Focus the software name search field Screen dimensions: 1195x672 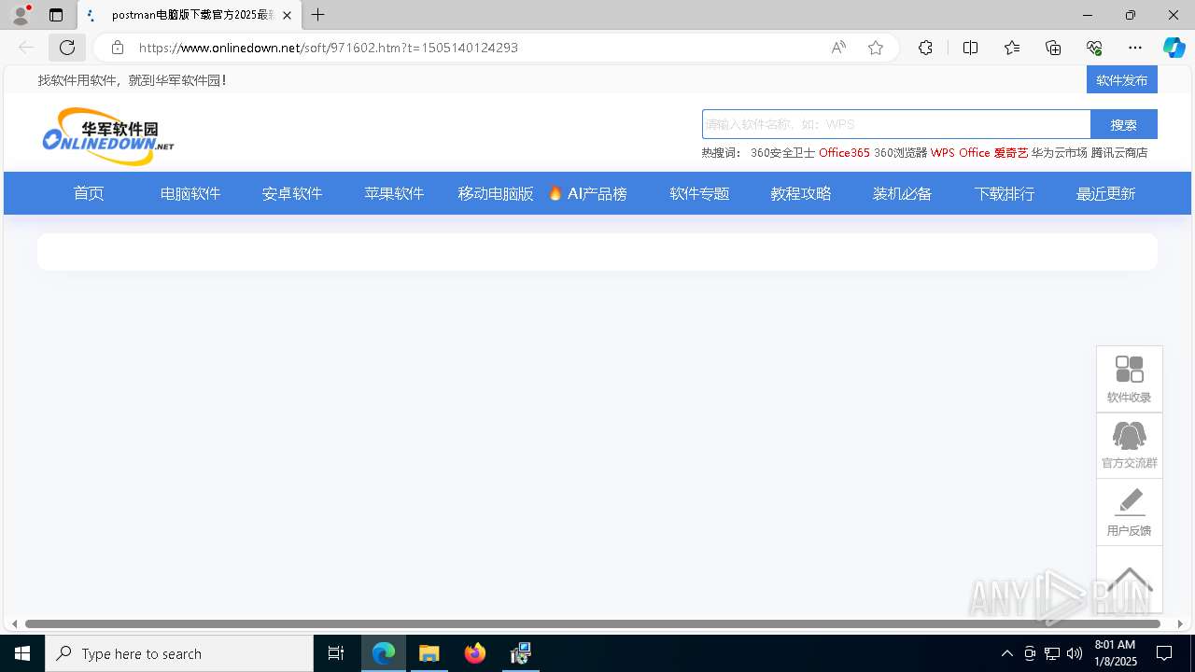coord(896,124)
